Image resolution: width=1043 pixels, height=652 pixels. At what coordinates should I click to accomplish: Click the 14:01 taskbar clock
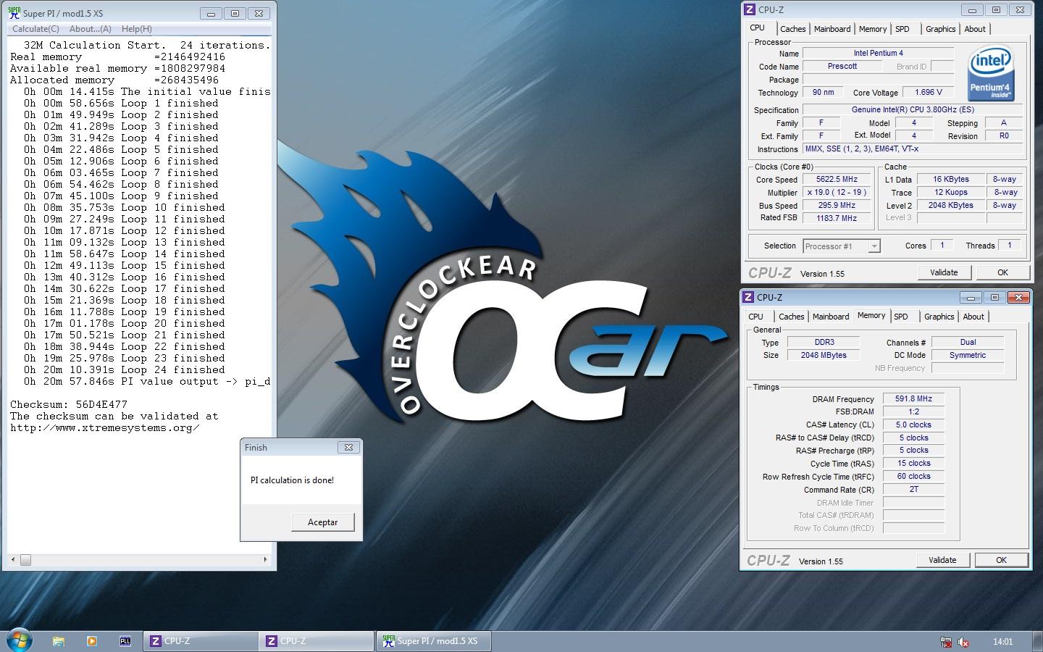(1003, 642)
